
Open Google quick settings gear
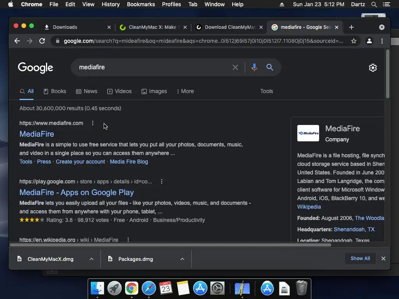(373, 68)
